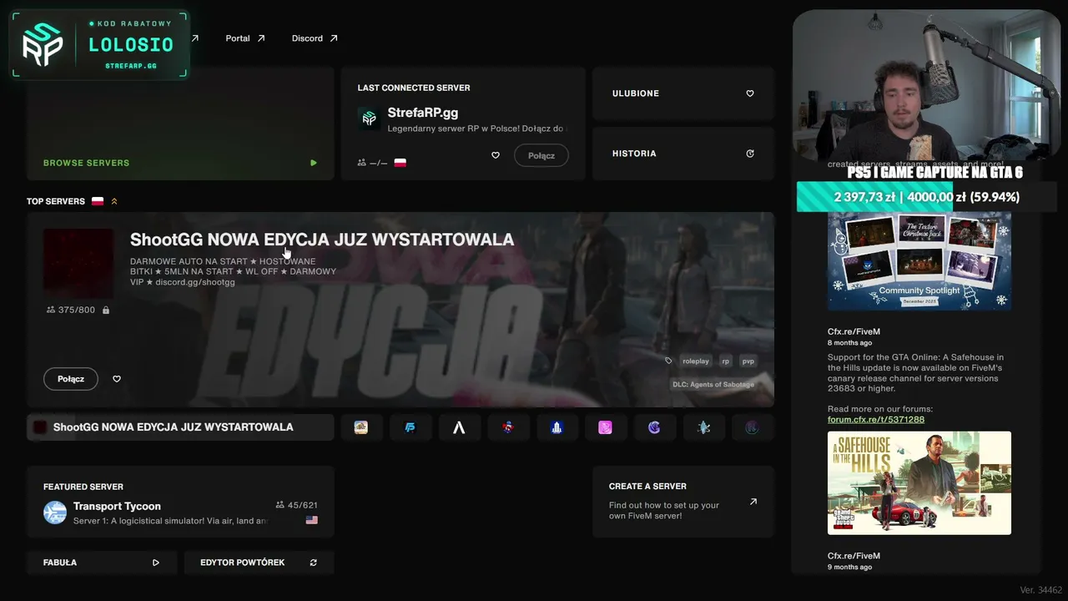Select the roleplay tag
This screenshot has width=1068, height=601.
pos(696,361)
